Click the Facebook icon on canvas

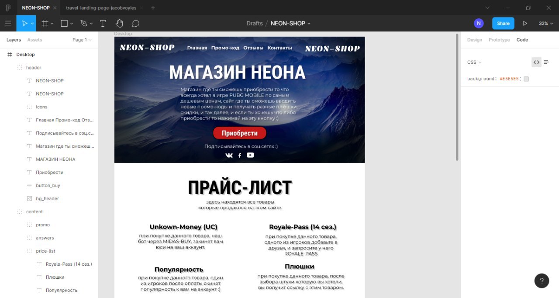click(239, 155)
